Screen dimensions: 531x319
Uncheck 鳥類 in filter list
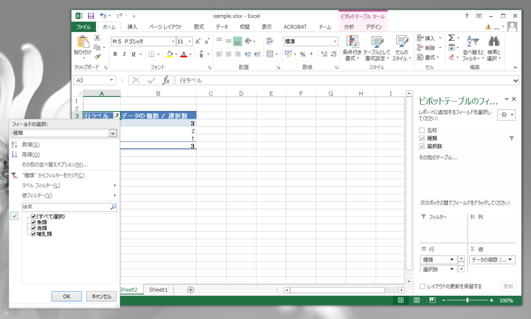tap(33, 228)
